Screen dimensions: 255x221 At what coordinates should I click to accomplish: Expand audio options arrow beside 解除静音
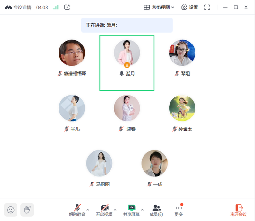coord(88,210)
